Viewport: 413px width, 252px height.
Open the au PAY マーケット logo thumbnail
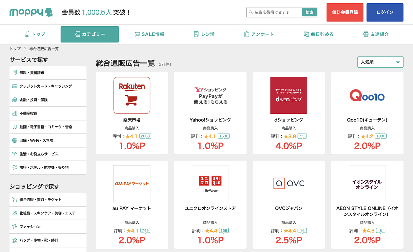[132, 184]
